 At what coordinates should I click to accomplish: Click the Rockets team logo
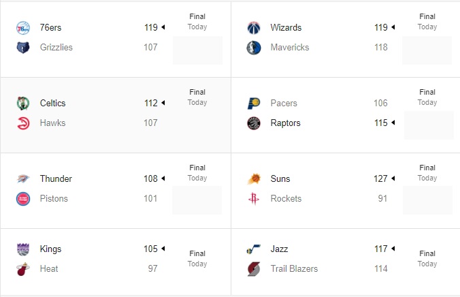(253, 199)
